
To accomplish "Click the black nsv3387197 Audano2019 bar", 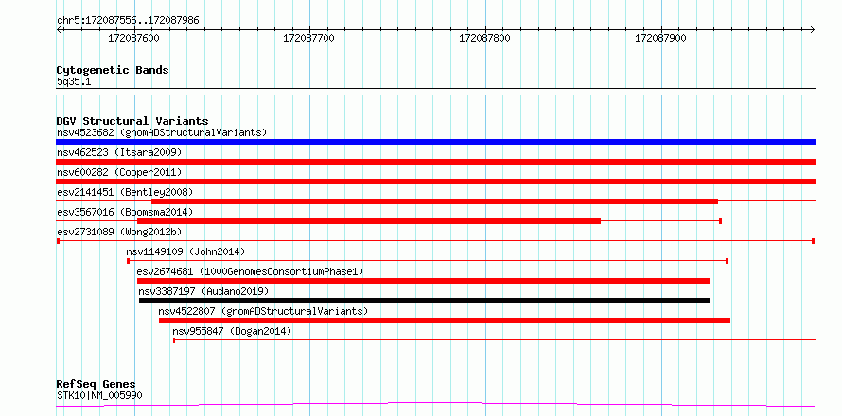I will 425,301.
